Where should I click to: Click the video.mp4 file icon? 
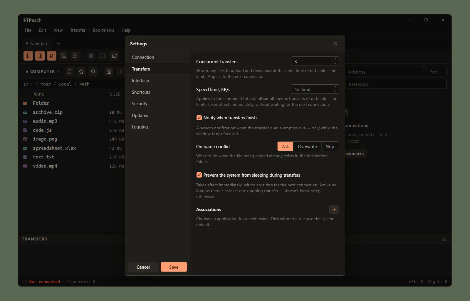[25, 166]
